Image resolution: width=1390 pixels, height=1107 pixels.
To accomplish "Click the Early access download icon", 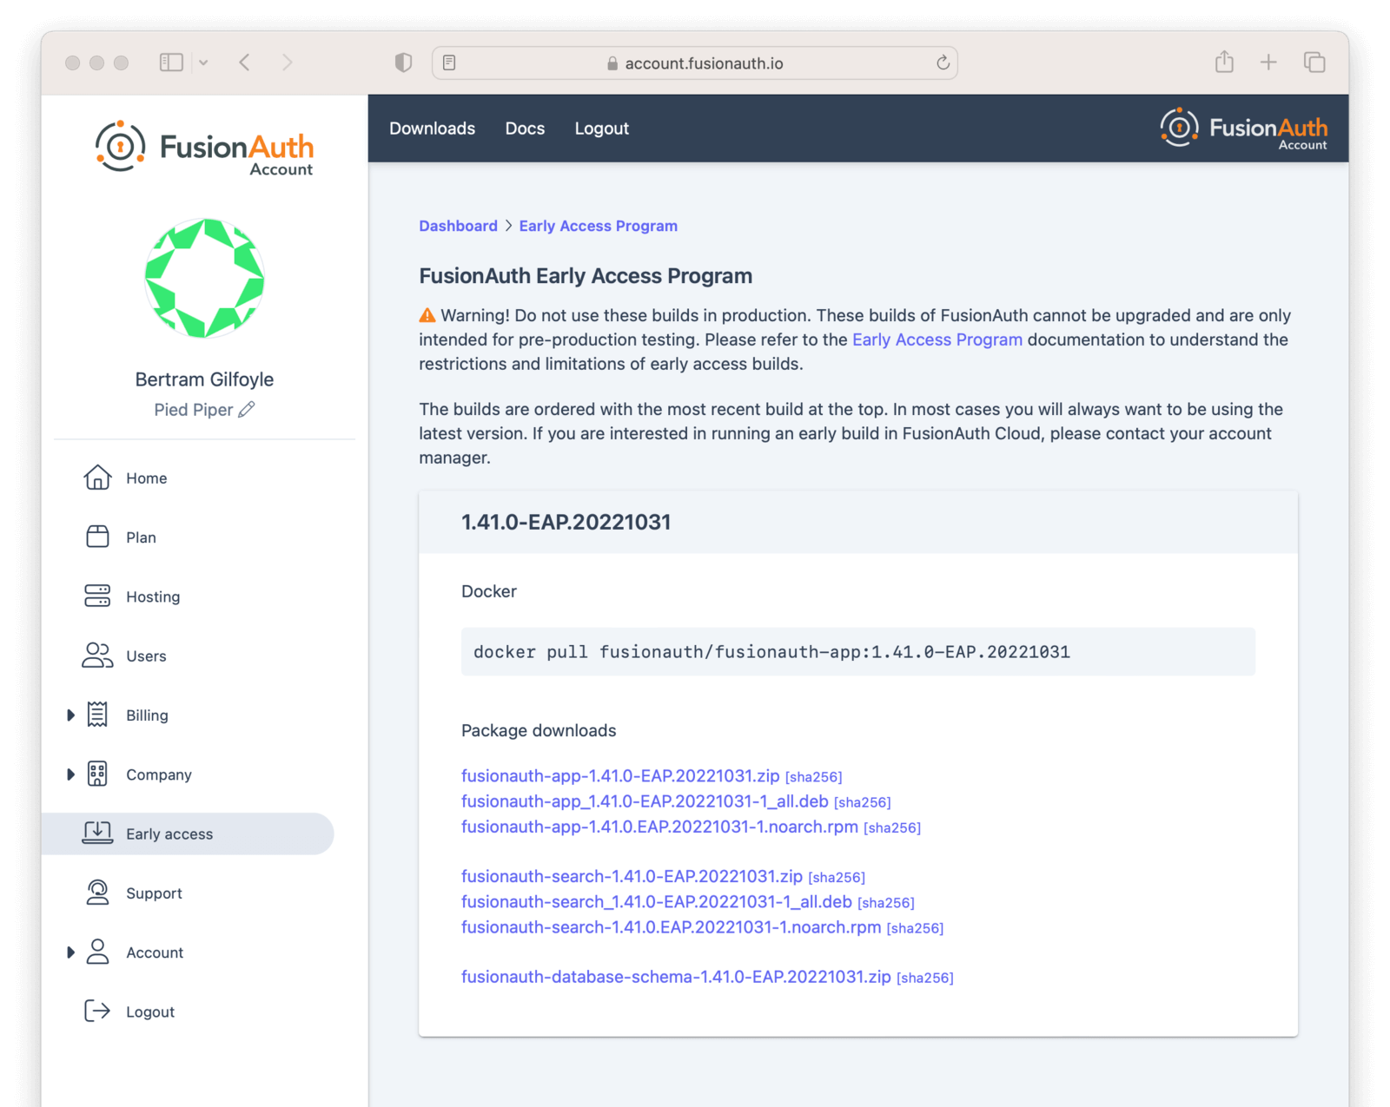I will pos(97,833).
